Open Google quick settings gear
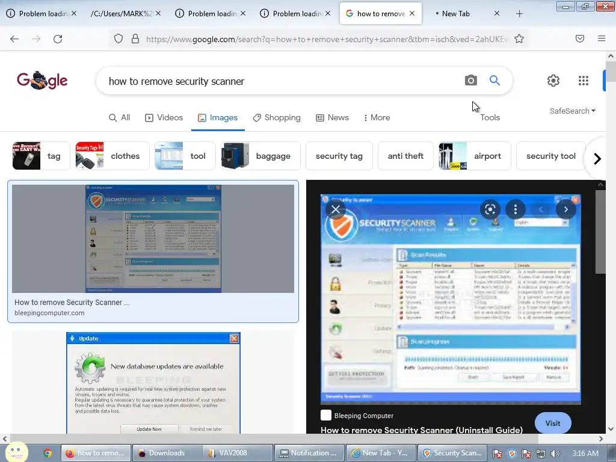The height and width of the screenshot is (462, 616). pos(553,81)
